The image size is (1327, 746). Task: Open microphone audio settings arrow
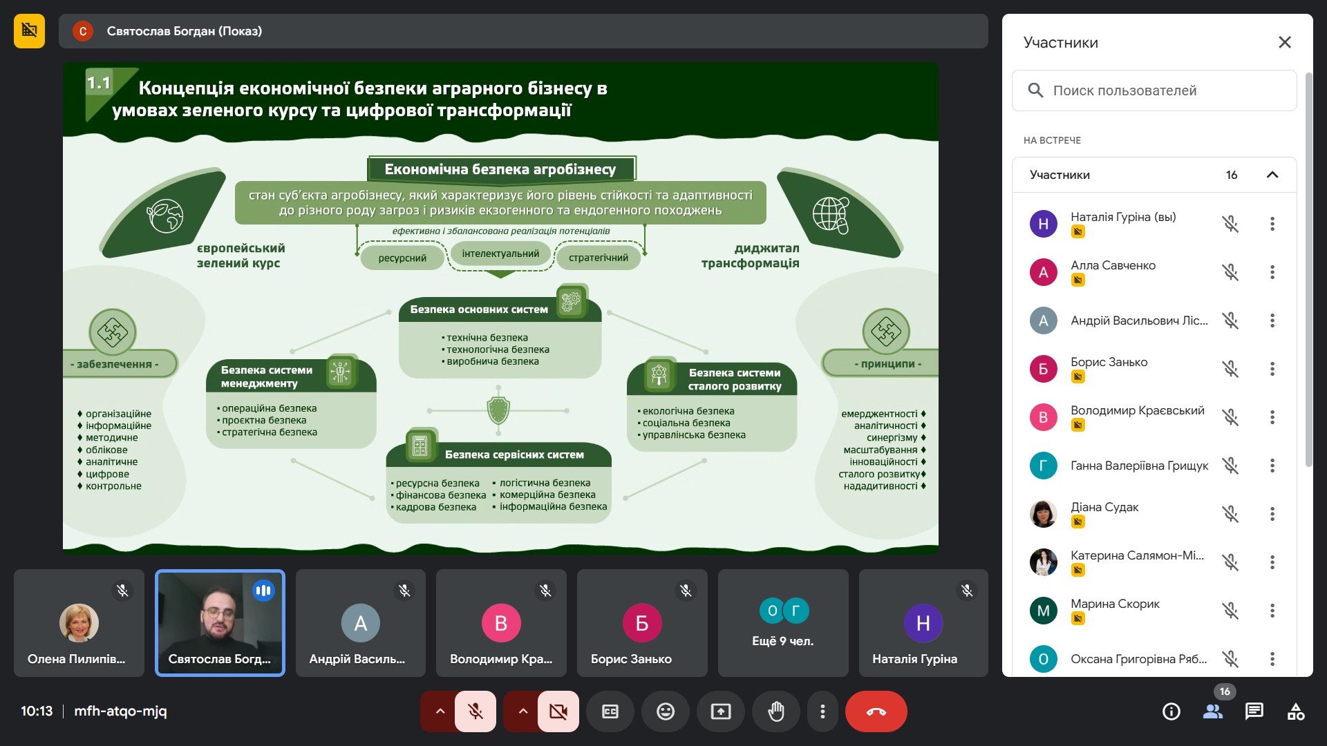pyautogui.click(x=440, y=711)
